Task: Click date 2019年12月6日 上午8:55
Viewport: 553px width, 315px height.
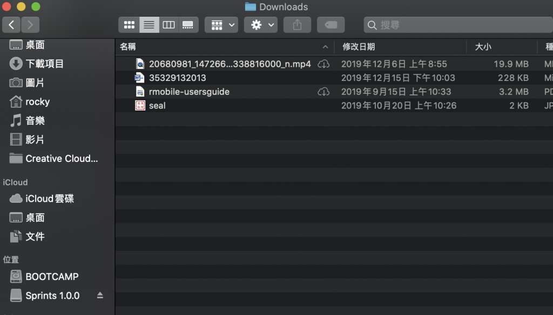Action: click(x=394, y=64)
